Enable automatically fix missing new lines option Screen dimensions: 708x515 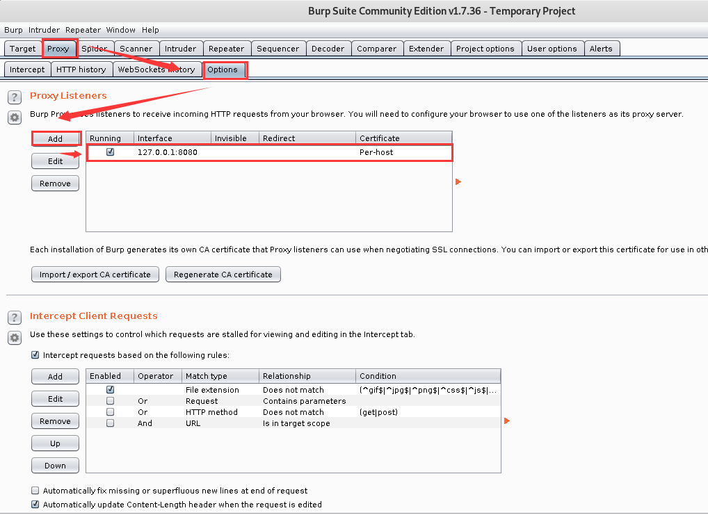(x=35, y=491)
